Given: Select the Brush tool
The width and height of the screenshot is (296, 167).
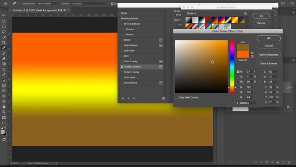Looking at the screenshot, I should 4,53.
